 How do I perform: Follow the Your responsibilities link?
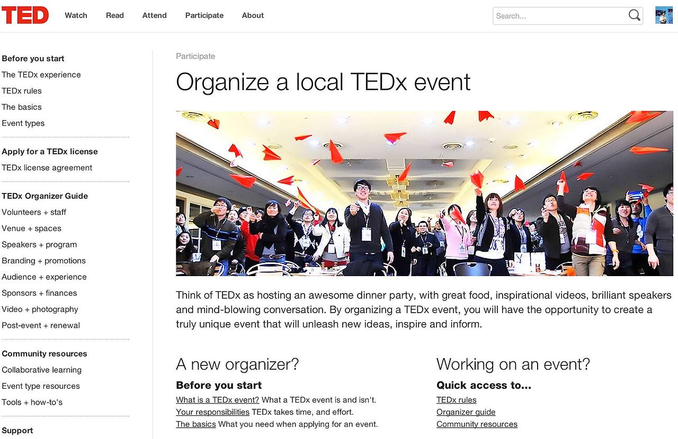[213, 412]
